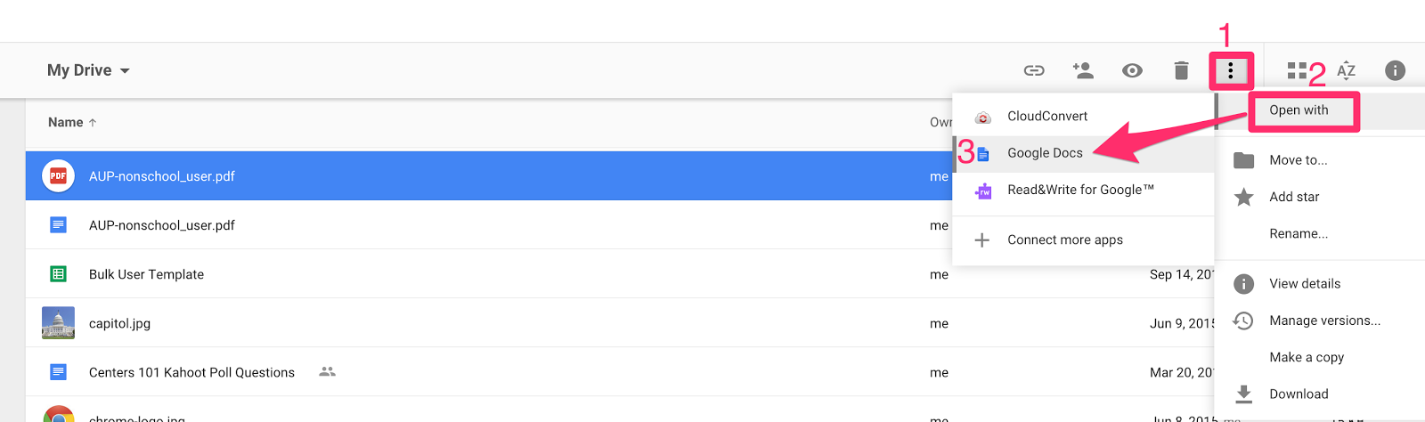Click the get shareable link icon

pyautogui.click(x=1034, y=70)
